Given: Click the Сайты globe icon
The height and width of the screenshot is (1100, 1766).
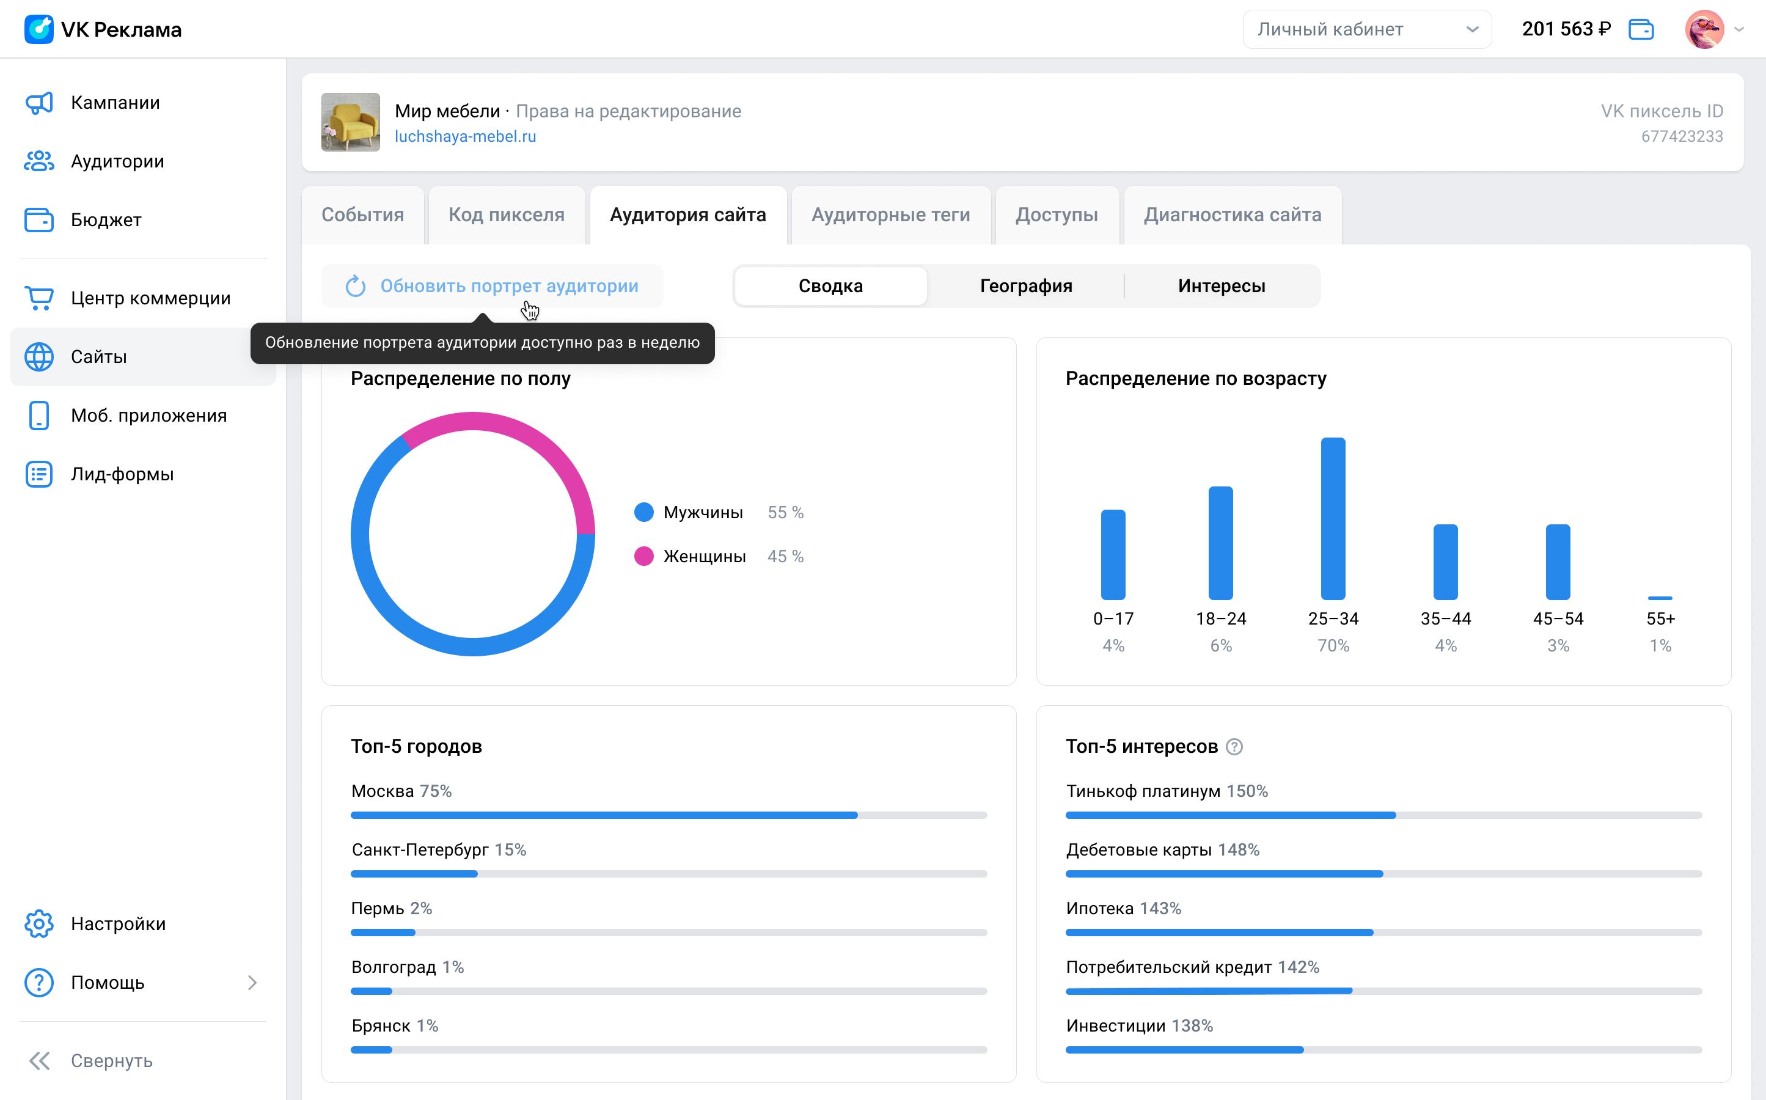Looking at the screenshot, I should (x=39, y=356).
